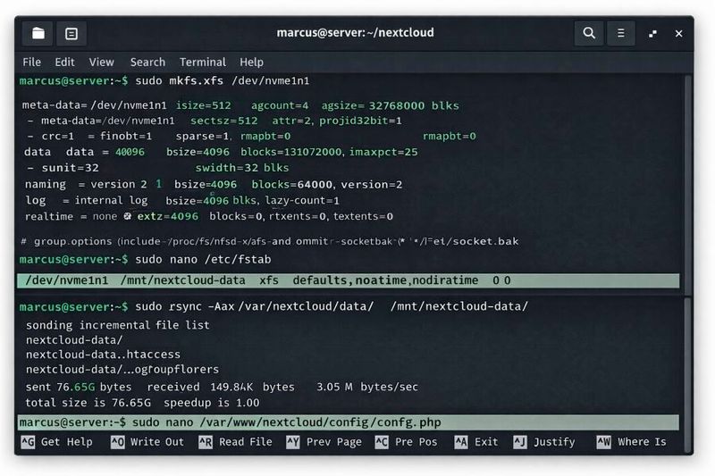This screenshot has width=715, height=476.
Task: Click 'blocks=131072000, imaxpct=25' text
Action: click(x=329, y=152)
